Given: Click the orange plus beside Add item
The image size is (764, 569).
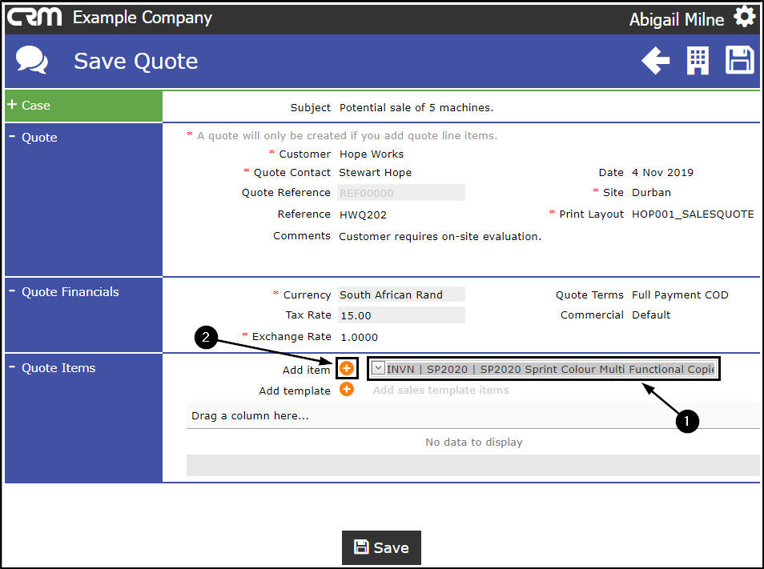Looking at the screenshot, I should [347, 368].
